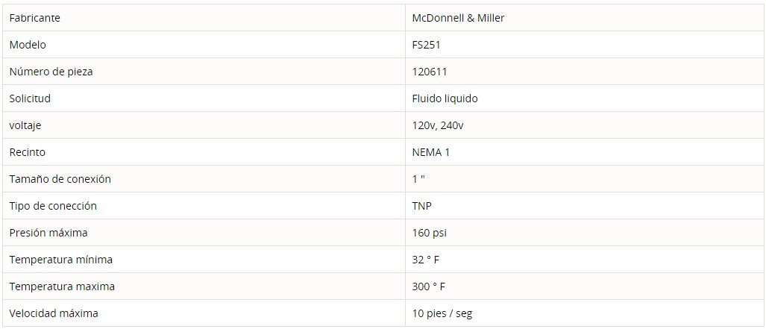The height and width of the screenshot is (329, 766).
Task: Select part number 120611
Action: (x=430, y=72)
